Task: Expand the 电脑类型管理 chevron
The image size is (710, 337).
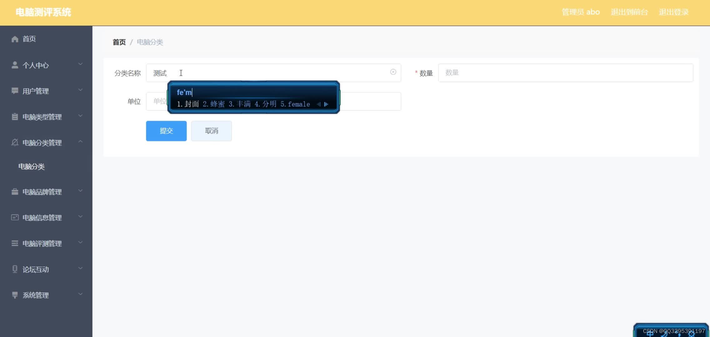Action: point(80,116)
